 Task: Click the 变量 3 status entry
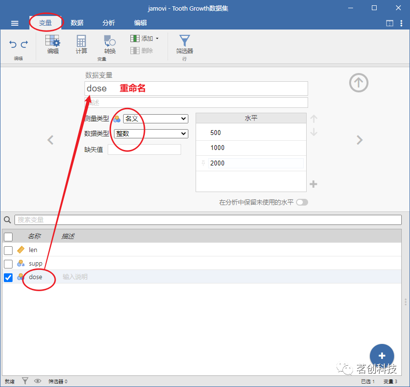tap(390, 381)
